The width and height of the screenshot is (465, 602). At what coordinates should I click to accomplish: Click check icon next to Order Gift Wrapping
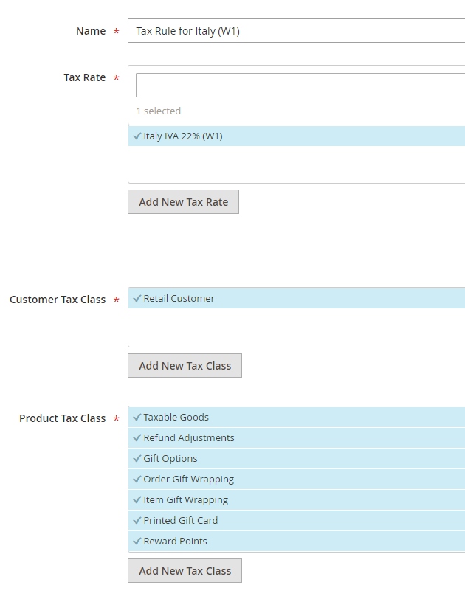(x=137, y=479)
